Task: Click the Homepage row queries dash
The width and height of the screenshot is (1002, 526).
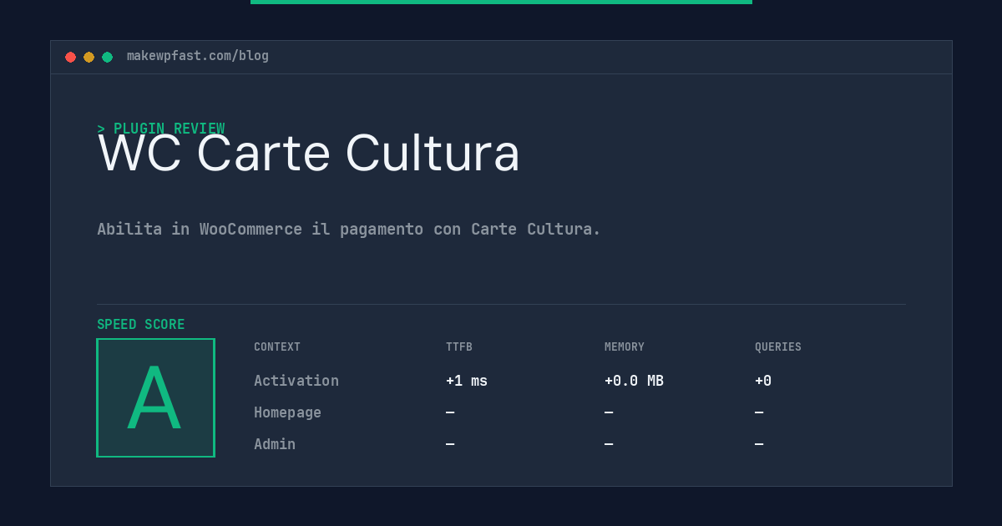Action: 759,412
